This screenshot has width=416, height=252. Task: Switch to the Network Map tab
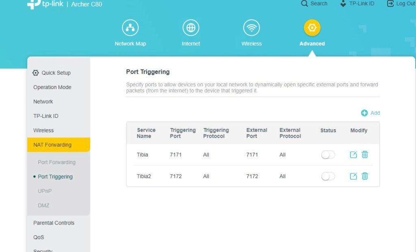(130, 43)
